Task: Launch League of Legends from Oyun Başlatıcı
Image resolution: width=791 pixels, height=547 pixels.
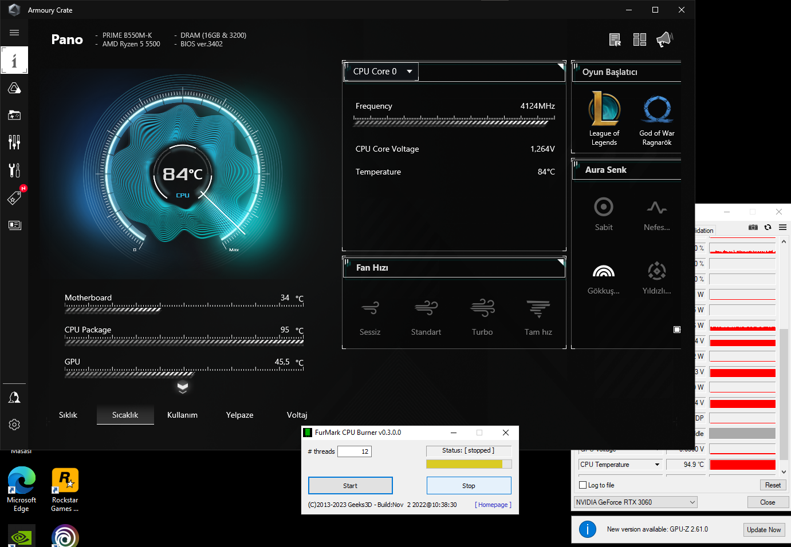Action: point(604,119)
